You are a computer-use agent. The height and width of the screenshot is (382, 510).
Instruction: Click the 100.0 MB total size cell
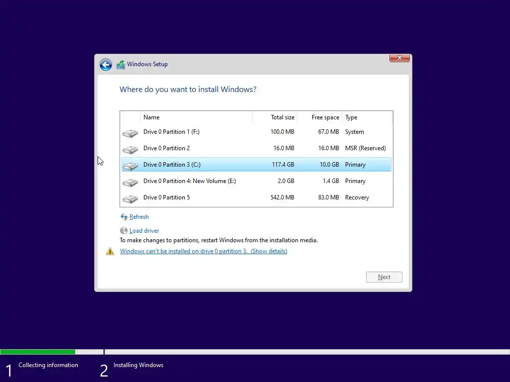tap(282, 131)
